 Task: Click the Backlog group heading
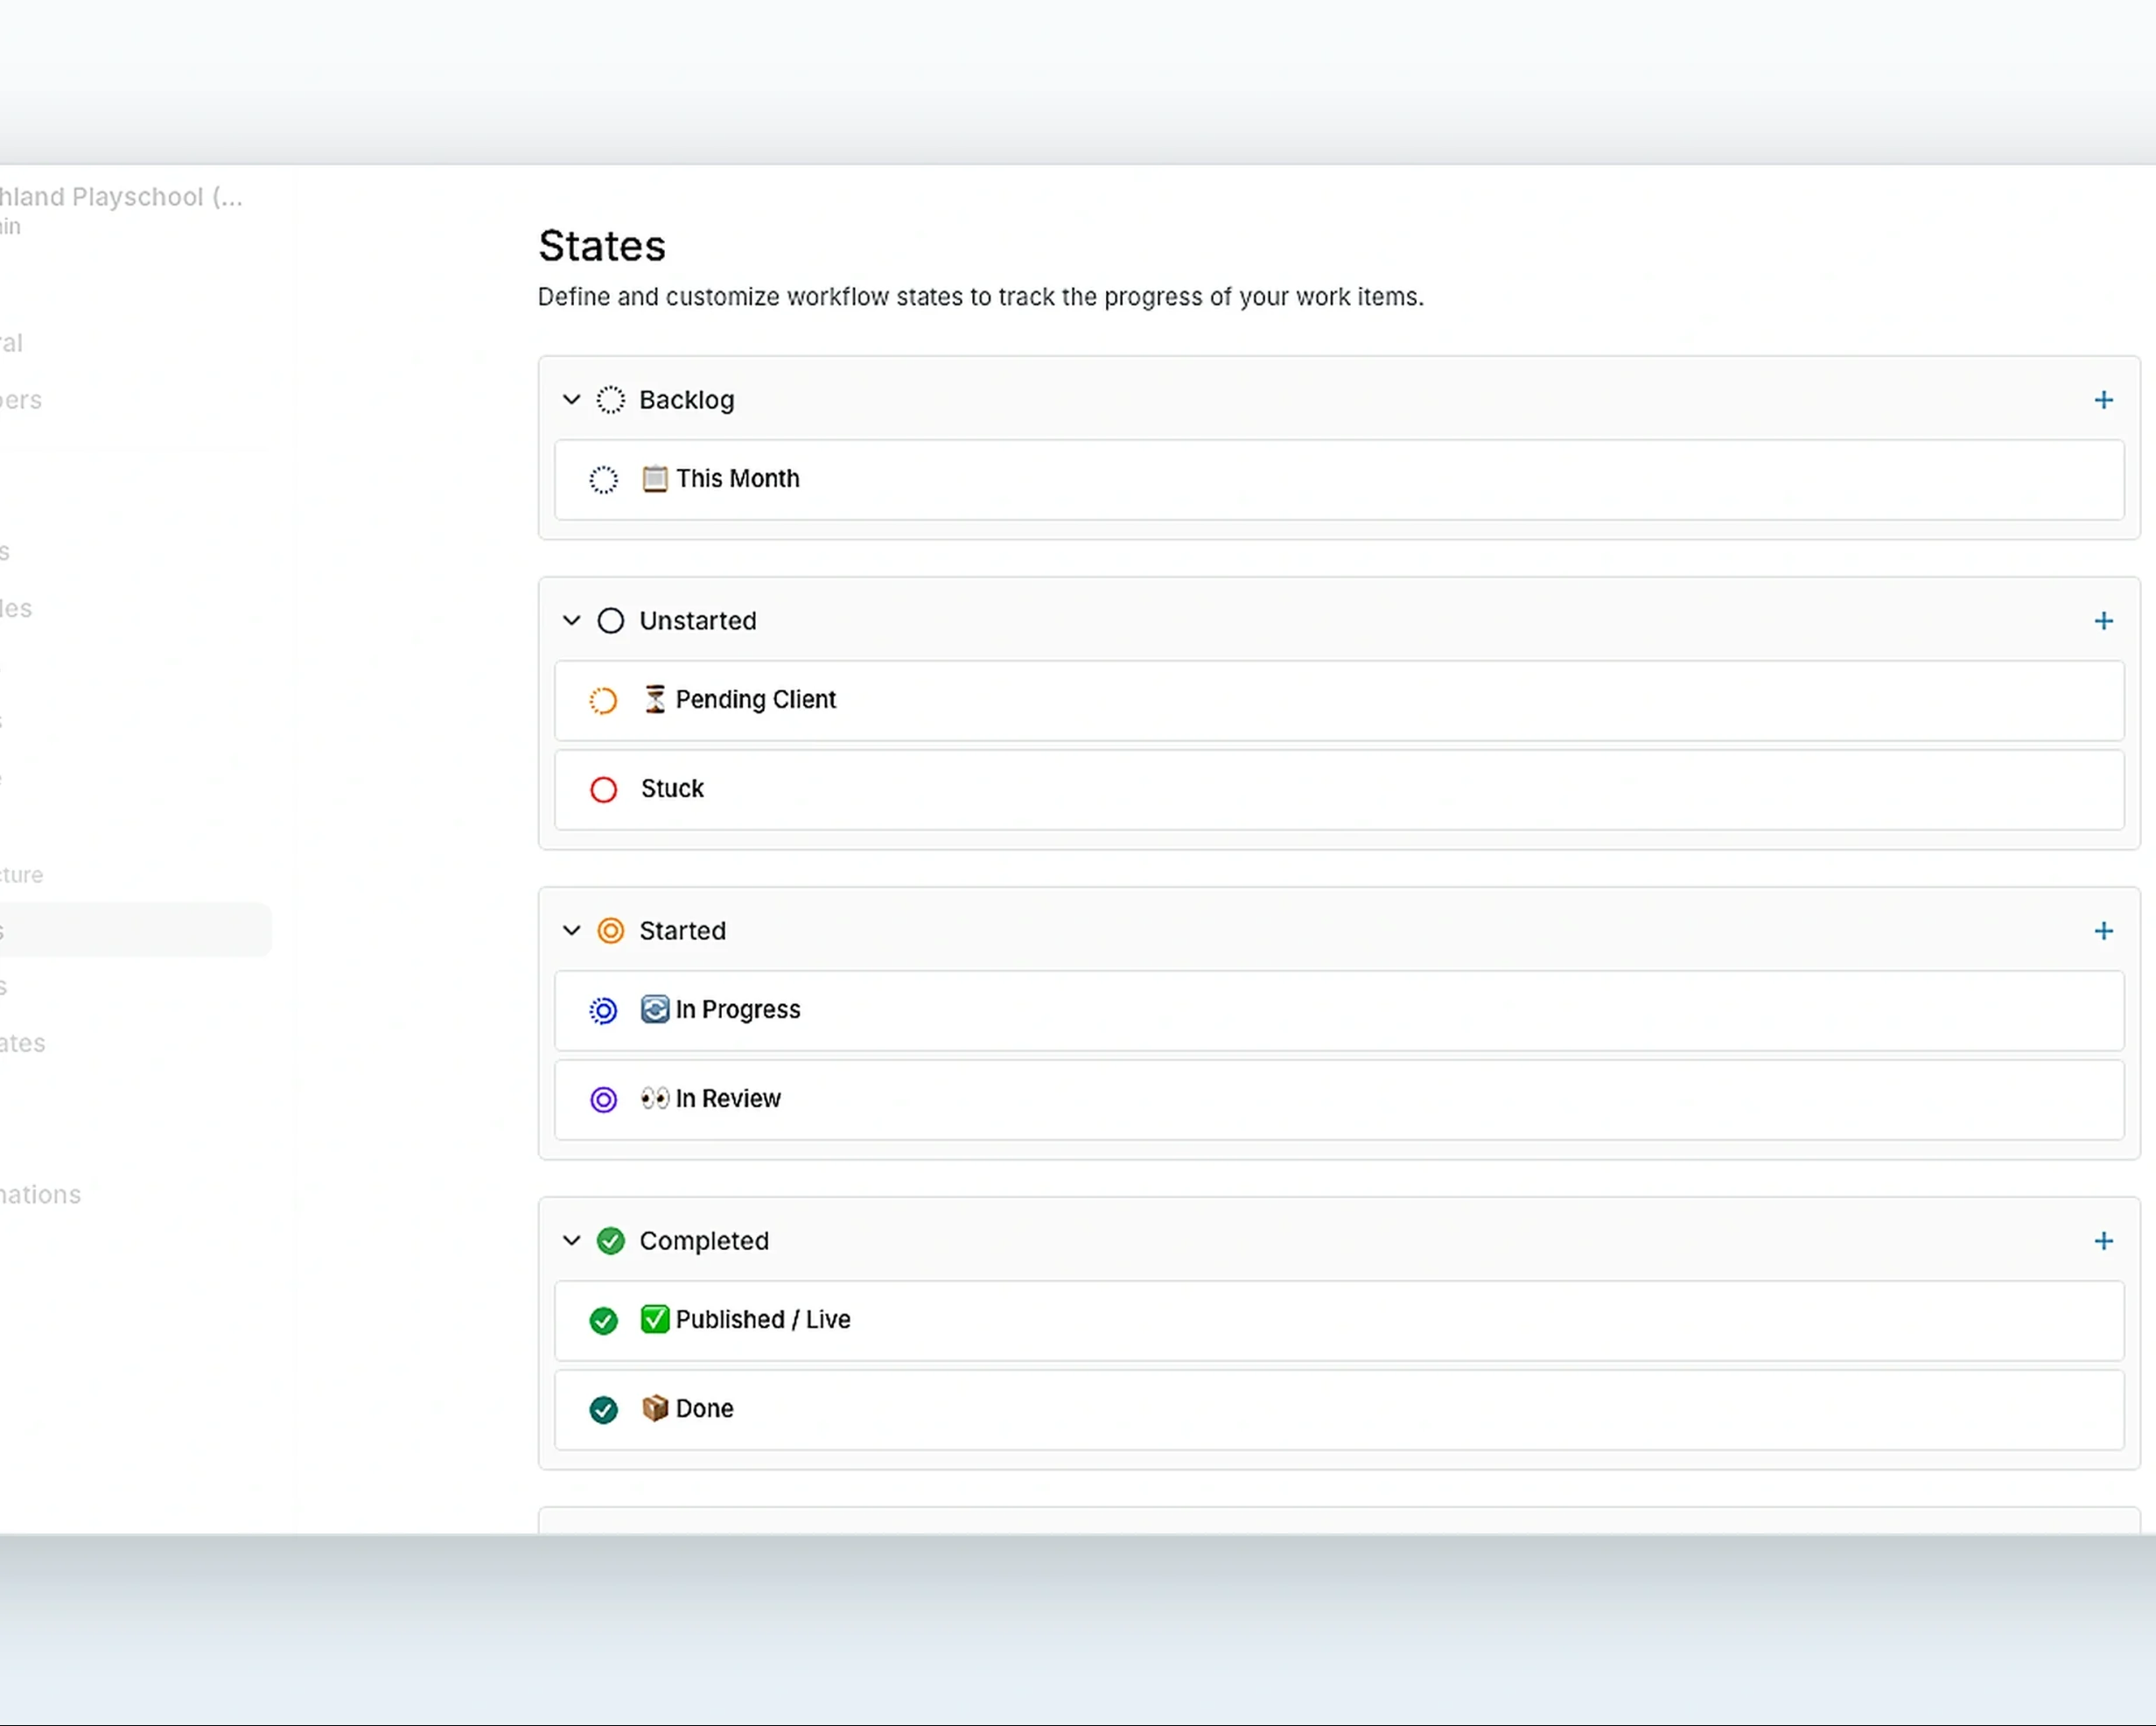[x=687, y=400]
